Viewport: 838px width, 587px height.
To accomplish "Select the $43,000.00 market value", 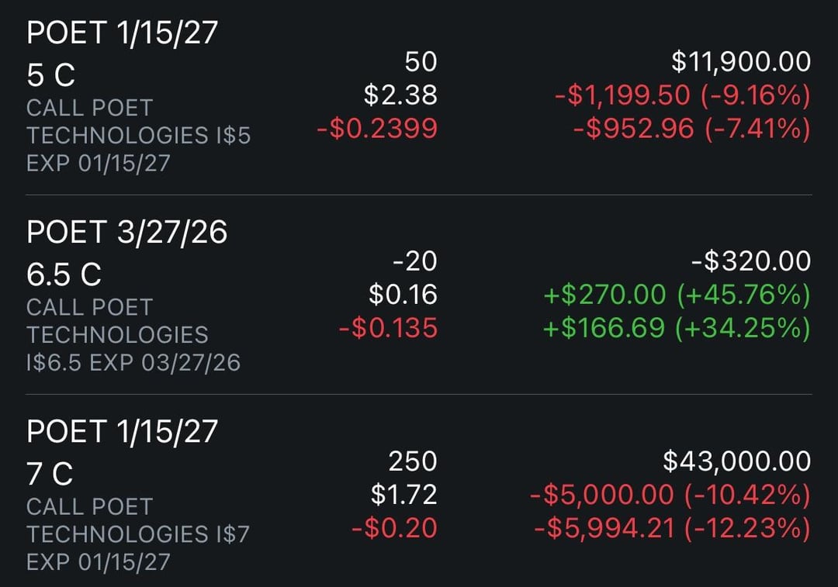I will pyautogui.click(x=736, y=461).
